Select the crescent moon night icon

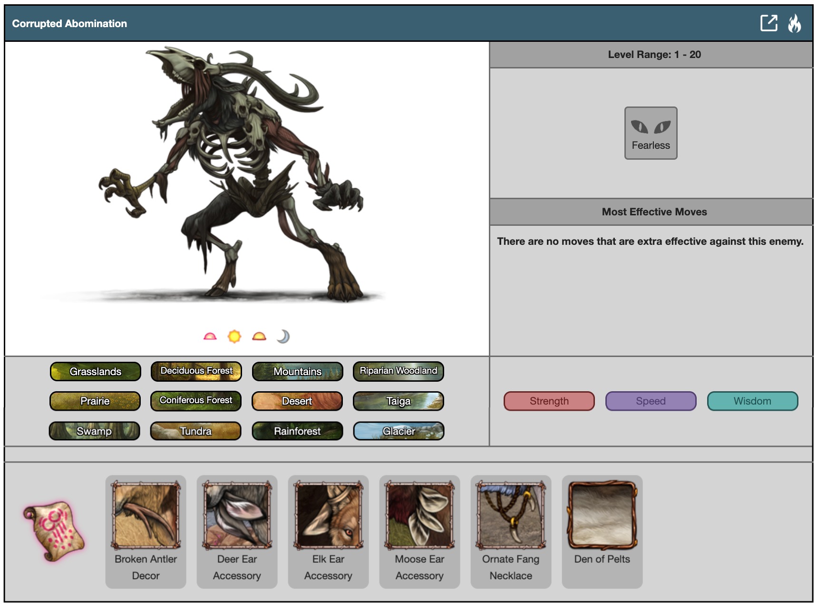(283, 337)
